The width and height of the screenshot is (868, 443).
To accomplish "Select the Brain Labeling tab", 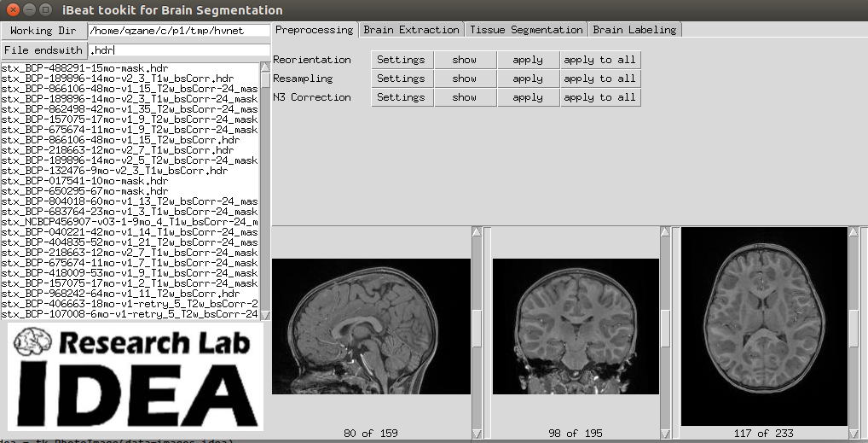I will pyautogui.click(x=634, y=29).
